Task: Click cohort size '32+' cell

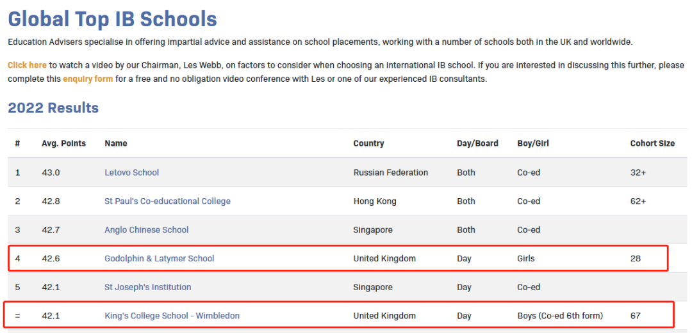Action: [x=638, y=172]
